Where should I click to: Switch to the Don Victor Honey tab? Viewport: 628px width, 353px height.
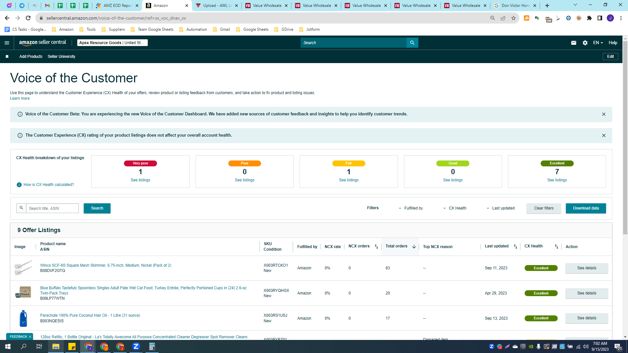pyautogui.click(x=515, y=6)
